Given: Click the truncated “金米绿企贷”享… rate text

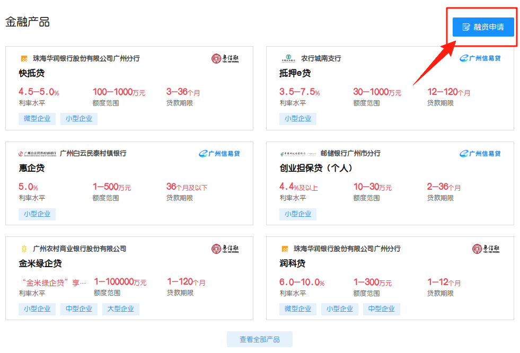Looking at the screenshot, I should 53,283.
